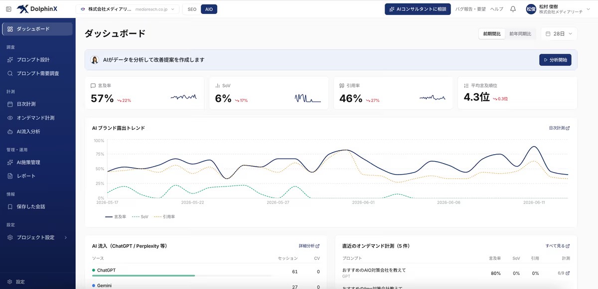The image size is (598, 289).
Task: Open AI流入分析 in the sidebar
Action: pyautogui.click(x=37, y=132)
